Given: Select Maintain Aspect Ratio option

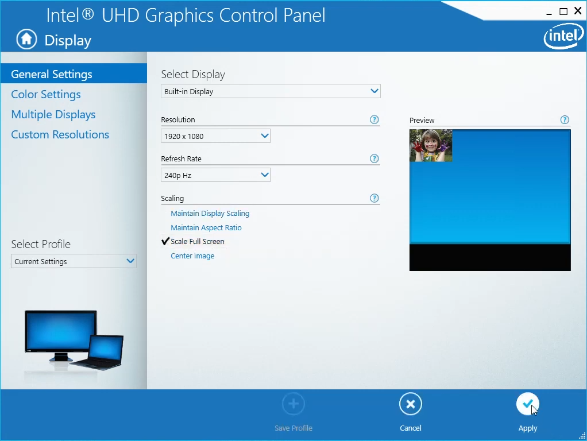Looking at the screenshot, I should (x=206, y=227).
